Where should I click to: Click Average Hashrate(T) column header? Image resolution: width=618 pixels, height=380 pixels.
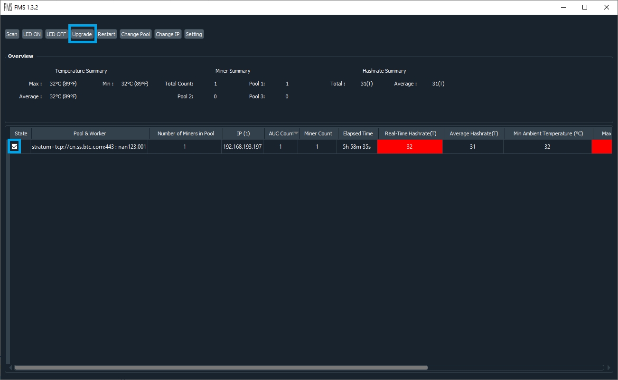pyautogui.click(x=474, y=133)
